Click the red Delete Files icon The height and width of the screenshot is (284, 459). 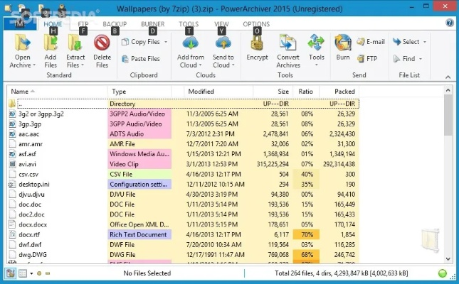coord(102,43)
